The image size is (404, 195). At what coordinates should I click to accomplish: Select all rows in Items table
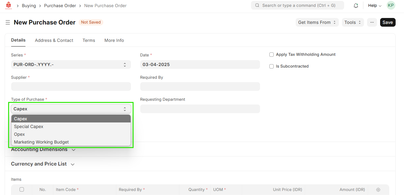[x=22, y=189]
